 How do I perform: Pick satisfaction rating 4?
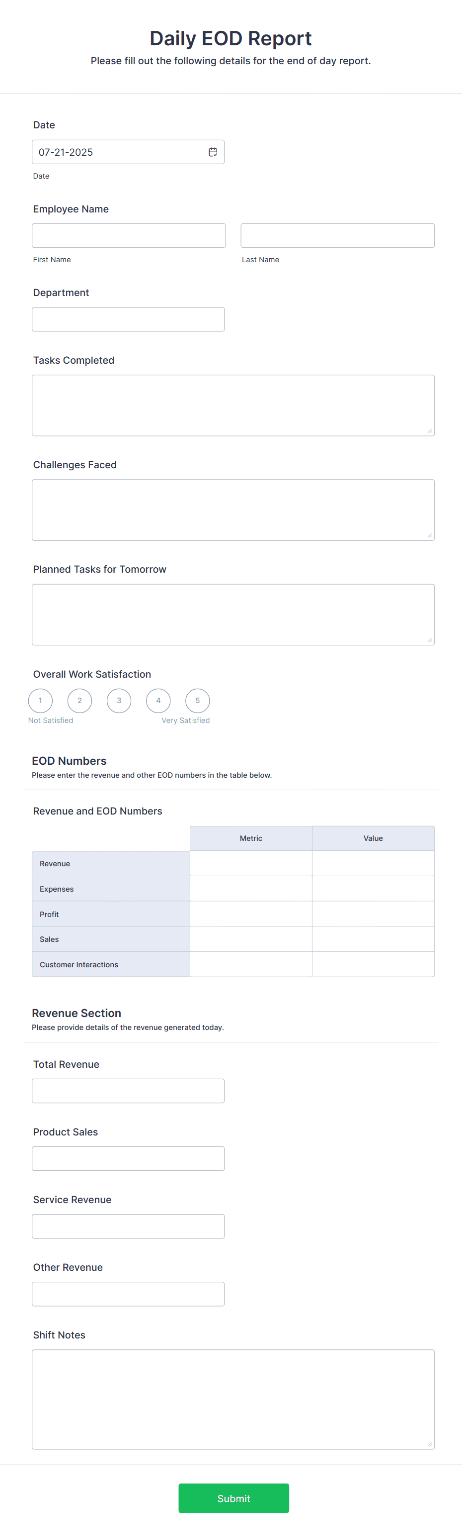[x=158, y=701]
